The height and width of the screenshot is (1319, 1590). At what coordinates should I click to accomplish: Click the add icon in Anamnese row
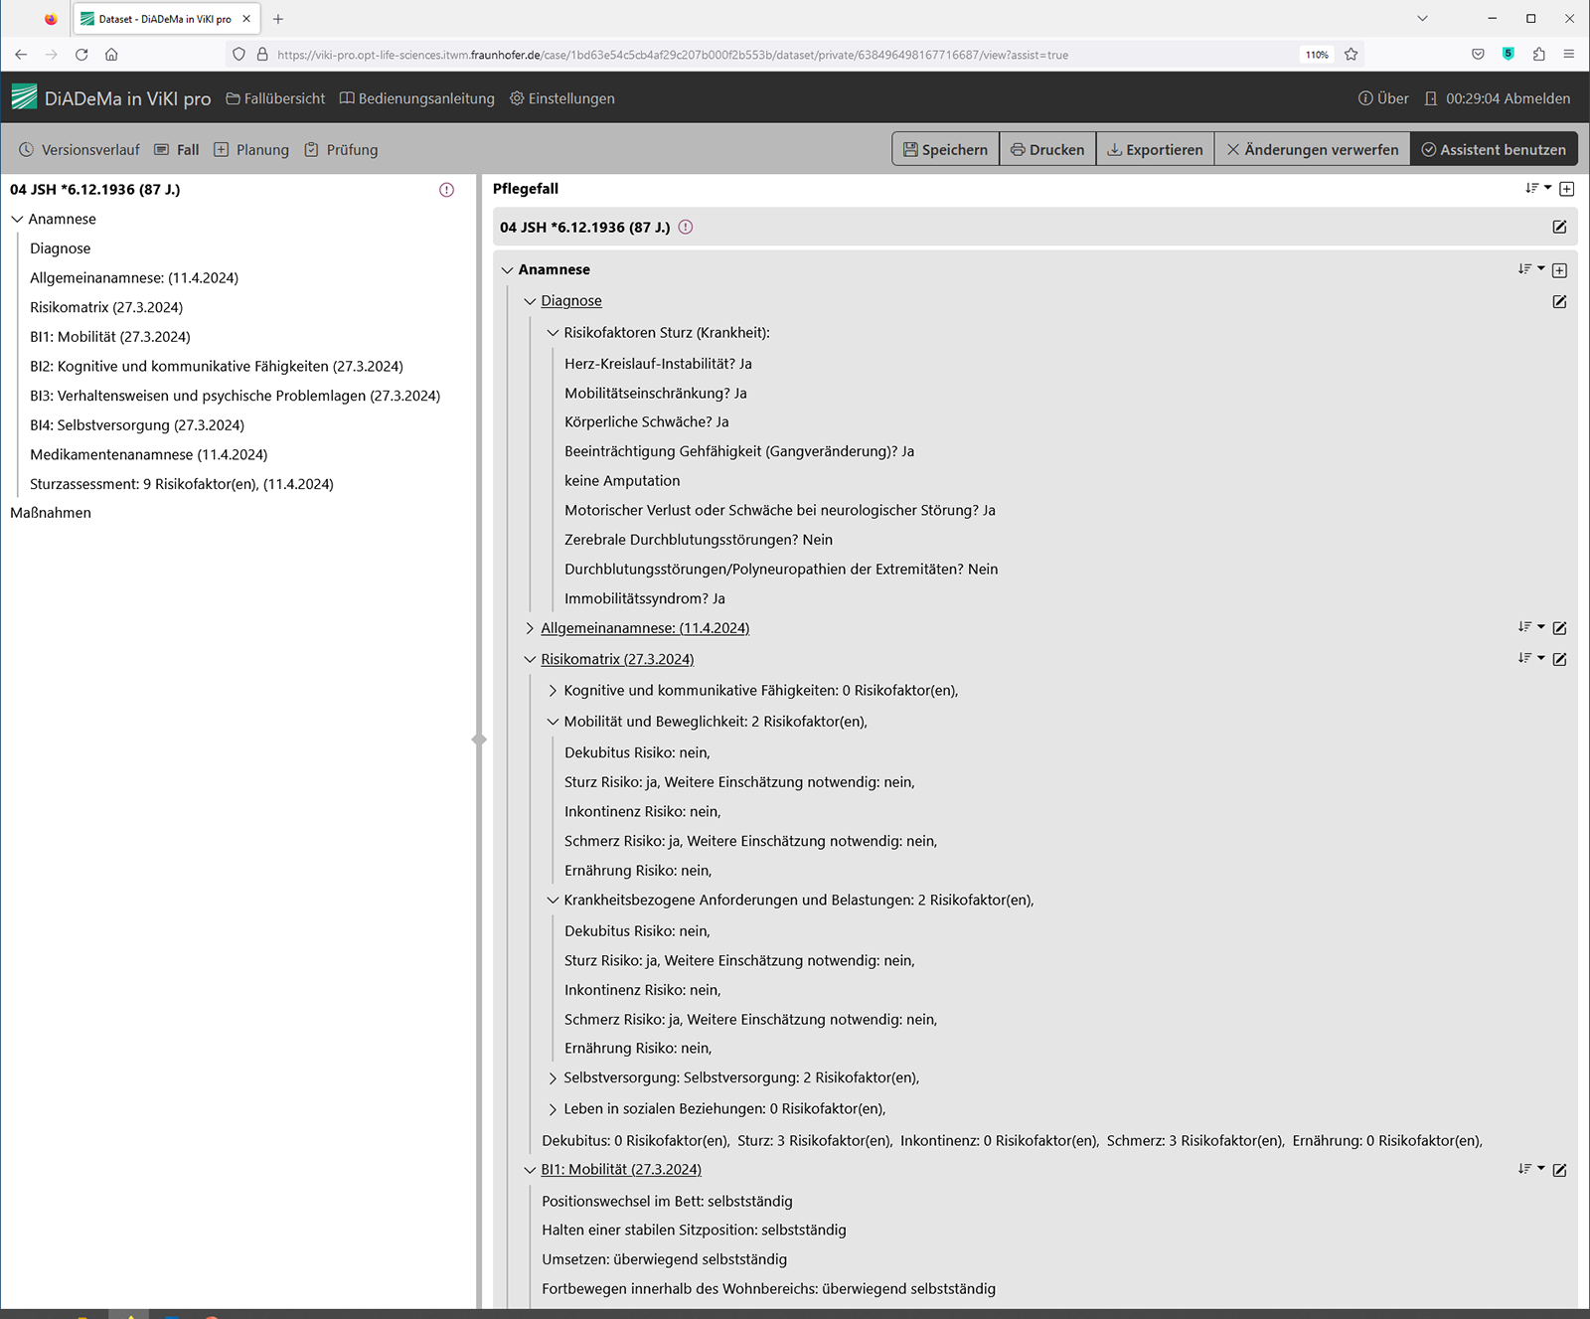1559,270
